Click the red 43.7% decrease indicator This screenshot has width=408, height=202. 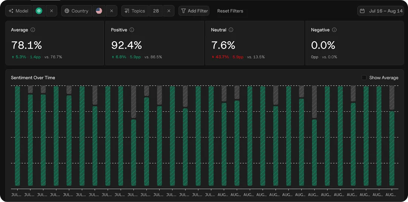(220, 57)
